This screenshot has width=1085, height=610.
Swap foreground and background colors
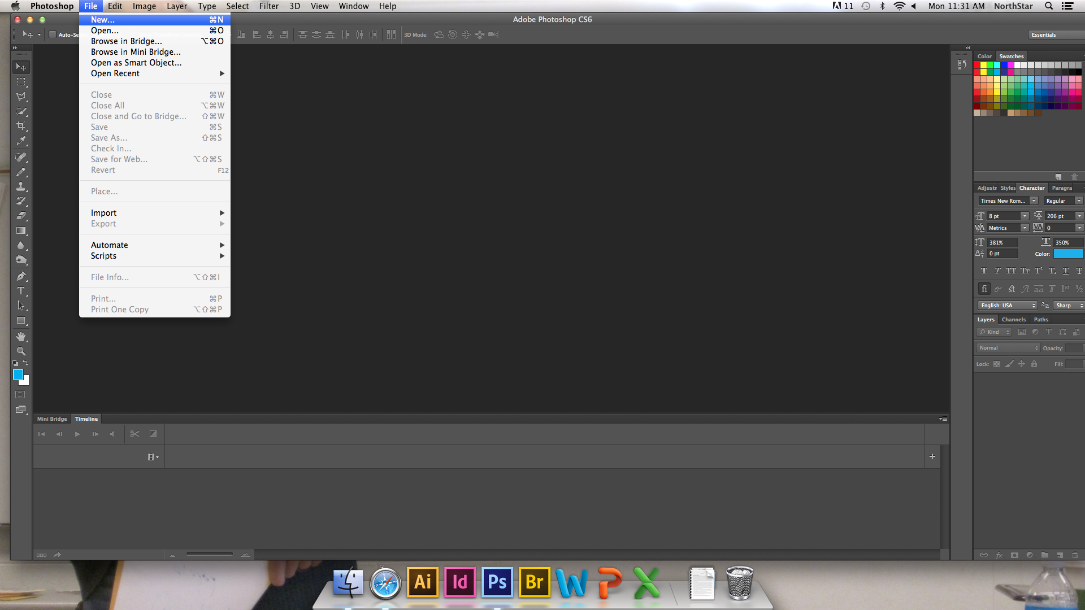[x=25, y=363]
